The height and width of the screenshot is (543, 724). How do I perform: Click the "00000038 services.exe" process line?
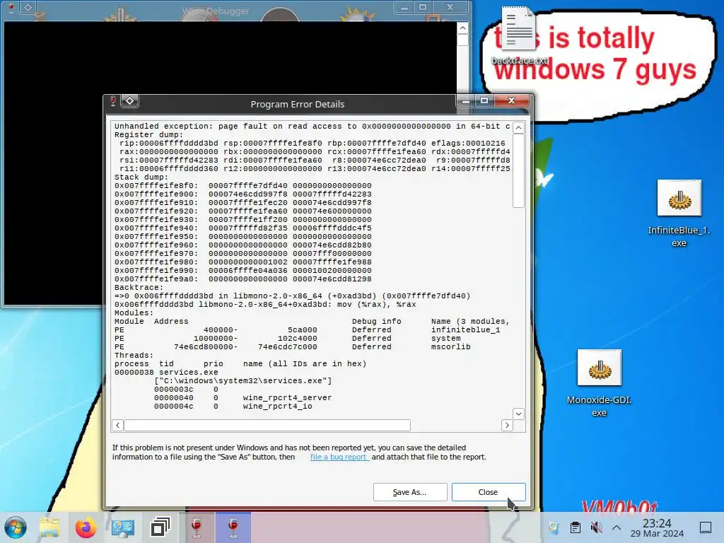point(166,373)
